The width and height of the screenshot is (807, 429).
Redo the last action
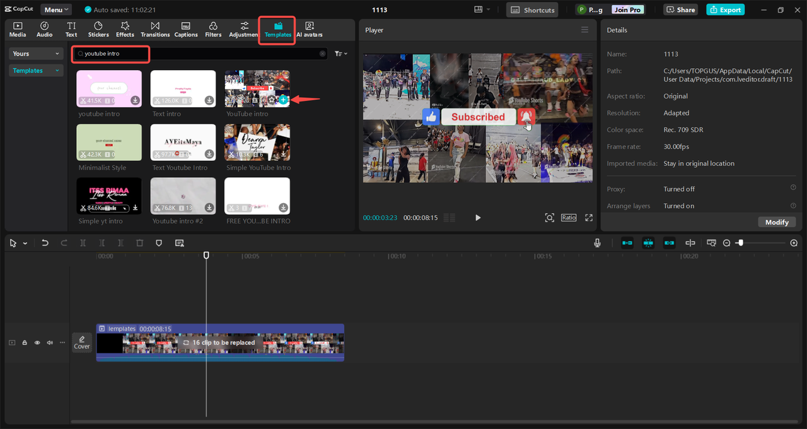64,243
